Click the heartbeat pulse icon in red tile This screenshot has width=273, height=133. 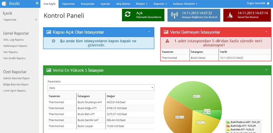(230, 15)
